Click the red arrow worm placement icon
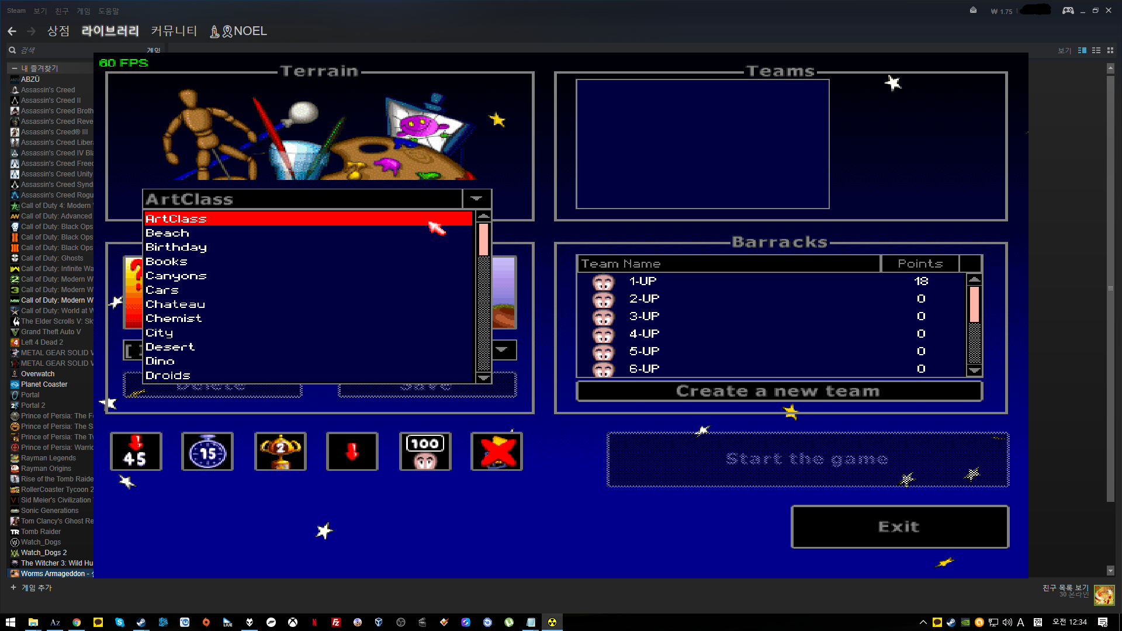This screenshot has height=631, width=1122. (352, 451)
